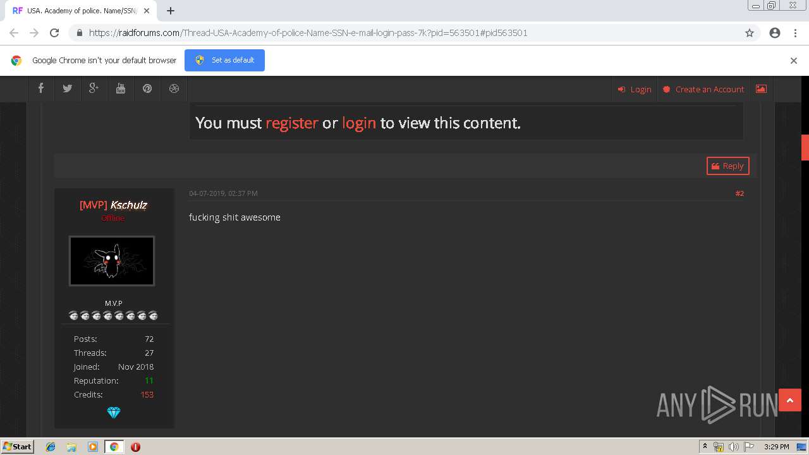Open Chrome profile account icon
Viewport: 809px width, 455px height.
coord(775,33)
